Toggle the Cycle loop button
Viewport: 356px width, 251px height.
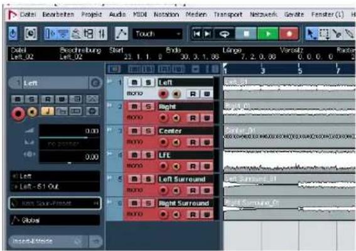coord(224,34)
